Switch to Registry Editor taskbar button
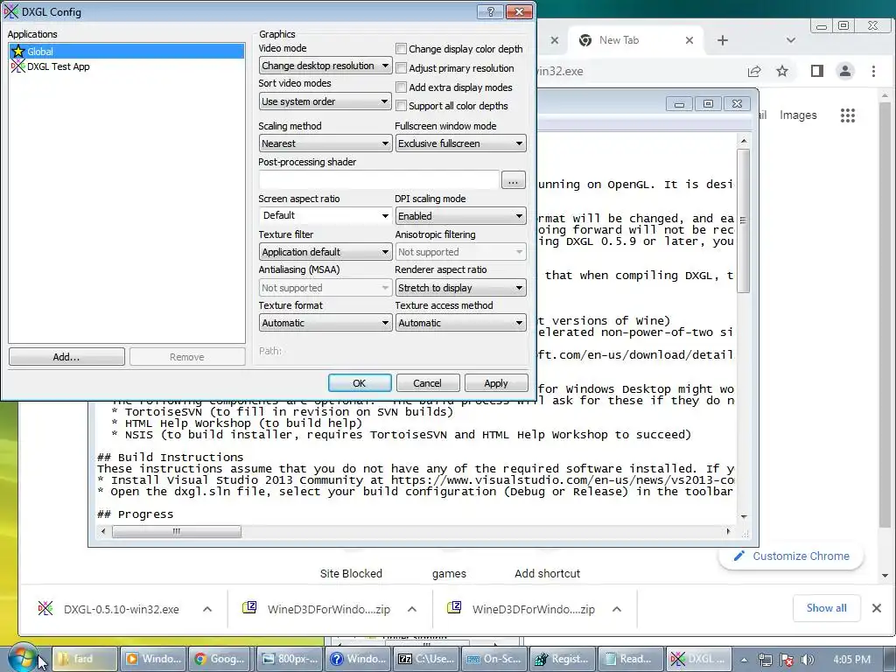 click(x=561, y=659)
